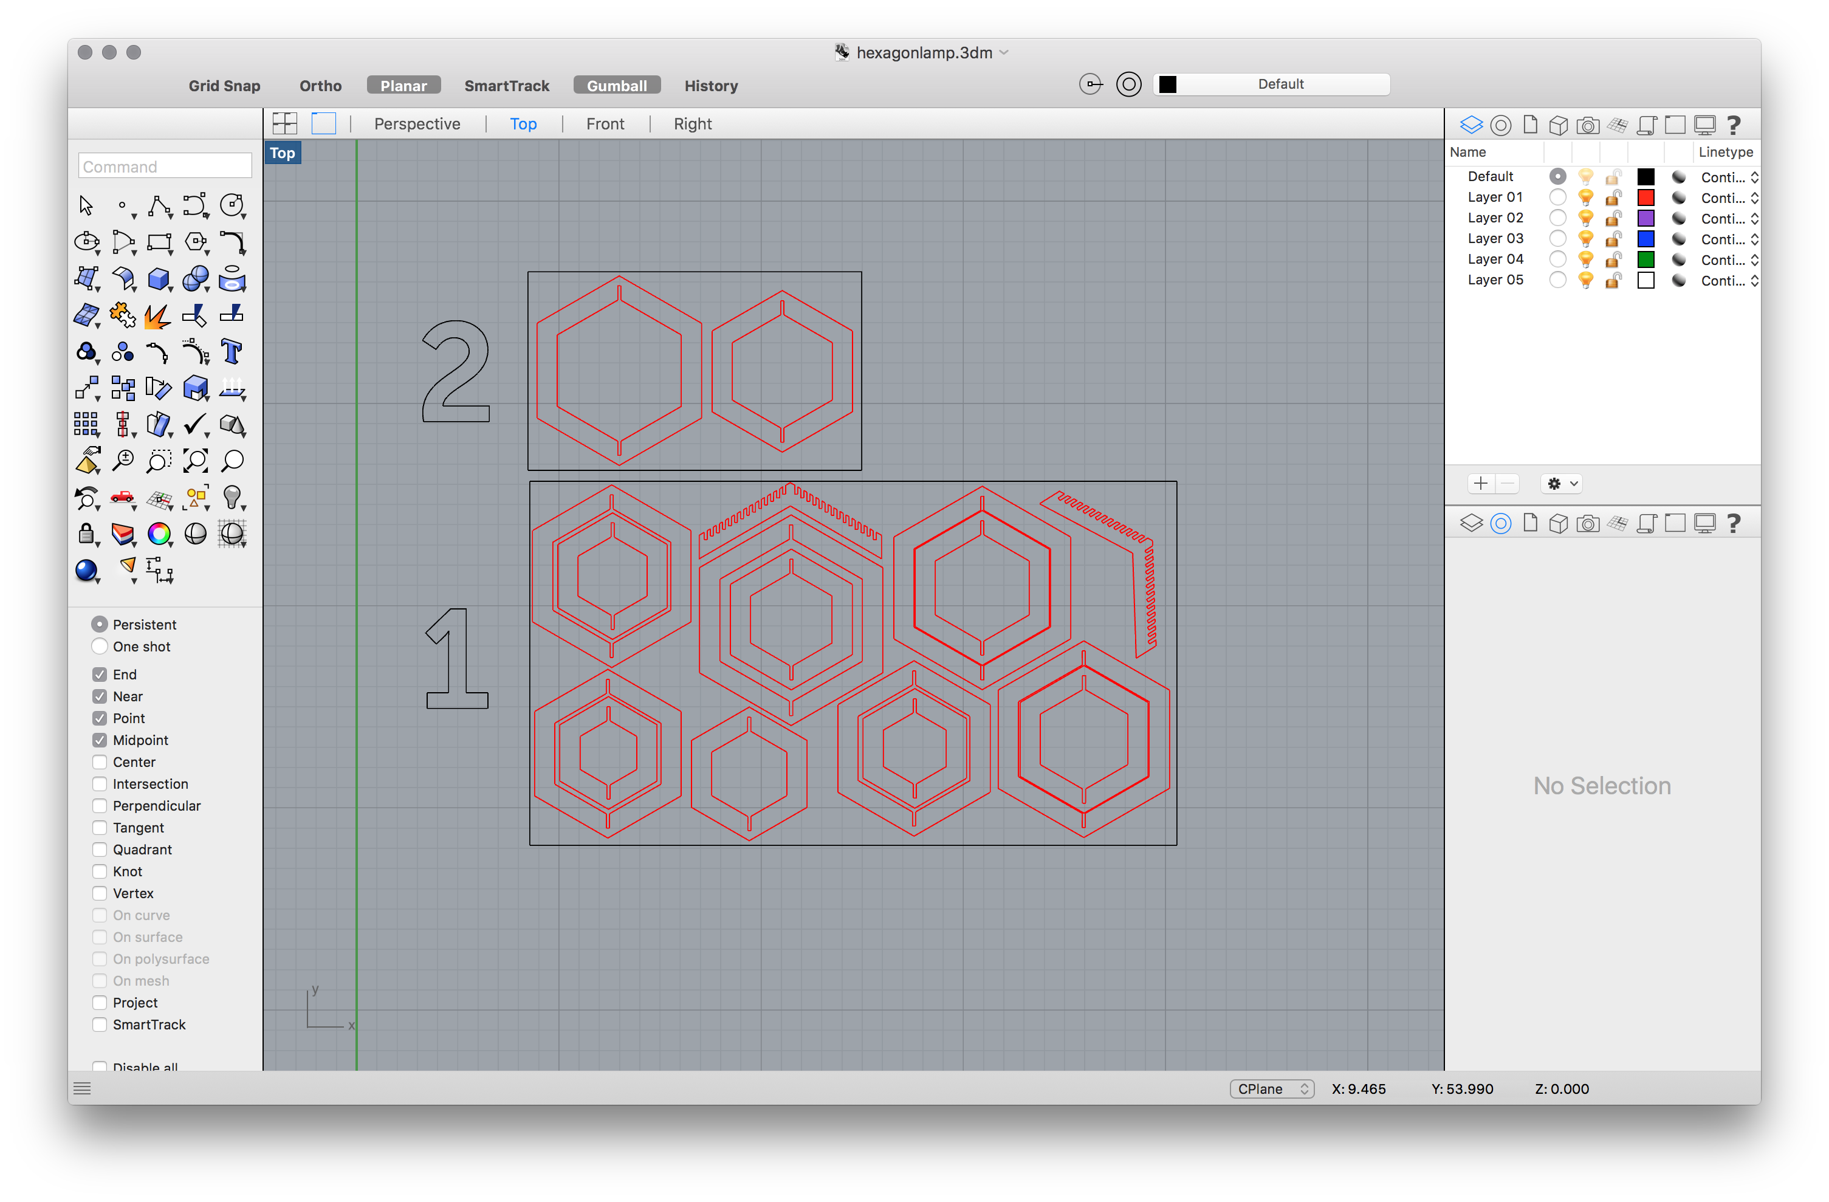
Task: Toggle the Ortho mode button
Action: (x=320, y=85)
